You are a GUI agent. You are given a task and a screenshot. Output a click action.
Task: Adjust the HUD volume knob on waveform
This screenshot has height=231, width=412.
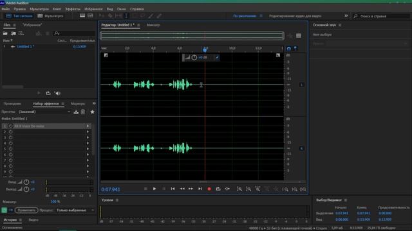(x=194, y=57)
